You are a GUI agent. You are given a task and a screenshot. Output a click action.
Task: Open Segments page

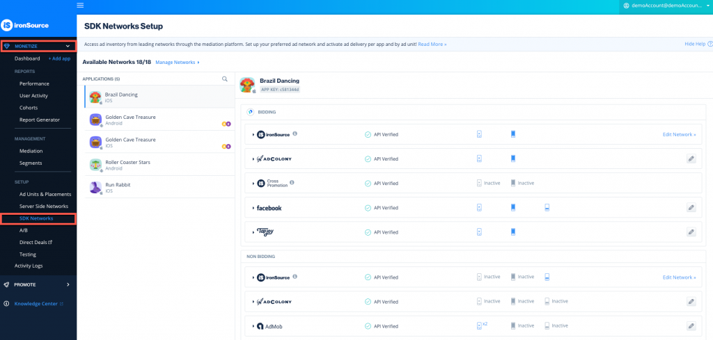click(31, 163)
